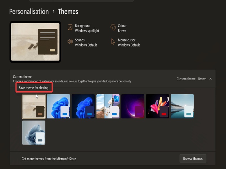Select Save theme for sharing
226x169 pixels.
(34, 88)
